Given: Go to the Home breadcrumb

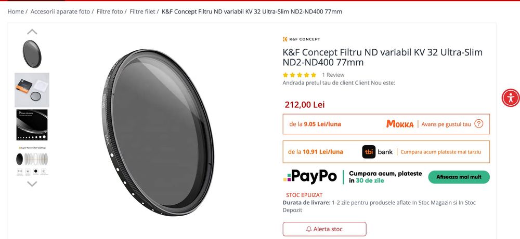Looking at the screenshot, I should [x=16, y=11].
